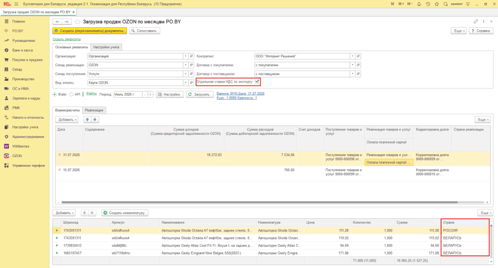Image resolution: width=498 pixels, height=268 pixels.
Task: Open OZON sidebar section
Action: click(17, 156)
